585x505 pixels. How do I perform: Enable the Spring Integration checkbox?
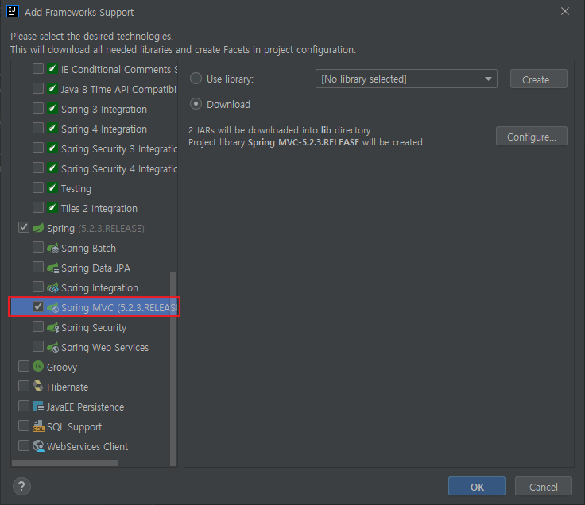38,287
